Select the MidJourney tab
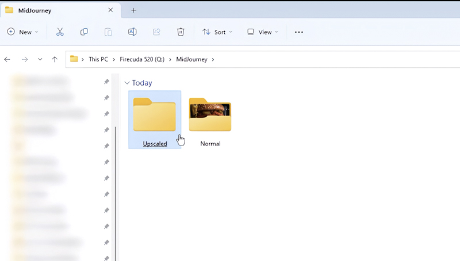The height and width of the screenshot is (261, 460). pos(60,10)
